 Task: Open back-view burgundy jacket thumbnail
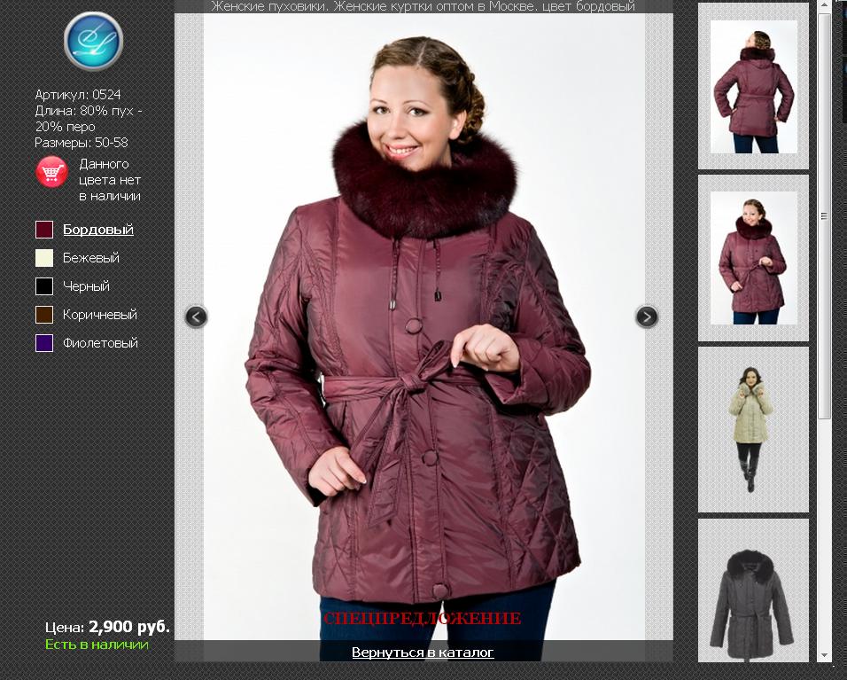[753, 87]
